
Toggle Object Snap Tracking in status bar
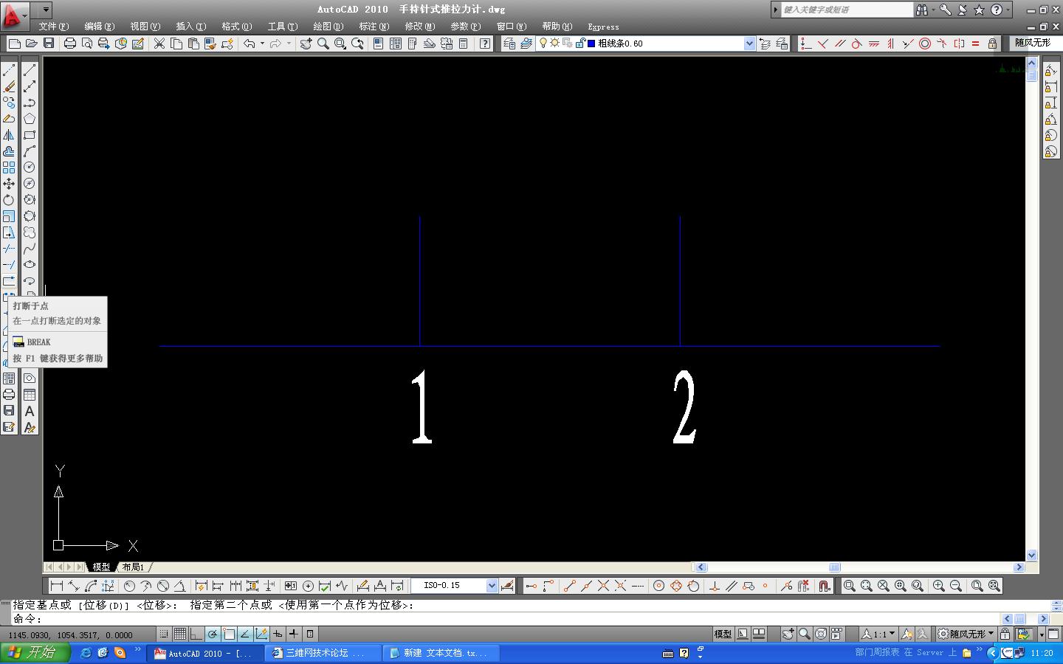click(x=245, y=634)
